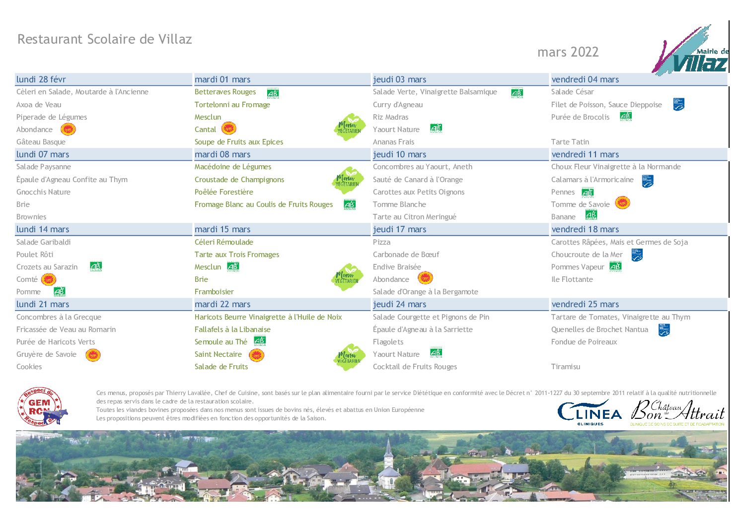Click 'Tarte Tatin' dessert
This screenshot has width=743, height=525.
click(x=570, y=142)
